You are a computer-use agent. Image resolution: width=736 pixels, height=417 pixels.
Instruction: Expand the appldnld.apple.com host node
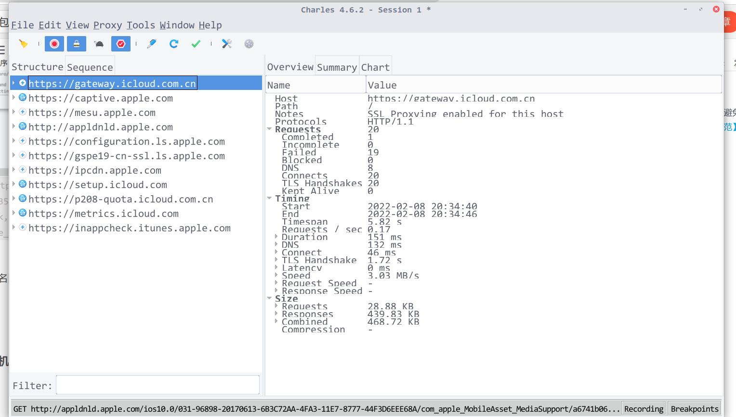click(13, 126)
